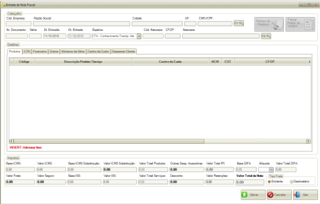320x204 pixels.
Task: Click the Valor Total Serviços field
Action: coord(153,182)
